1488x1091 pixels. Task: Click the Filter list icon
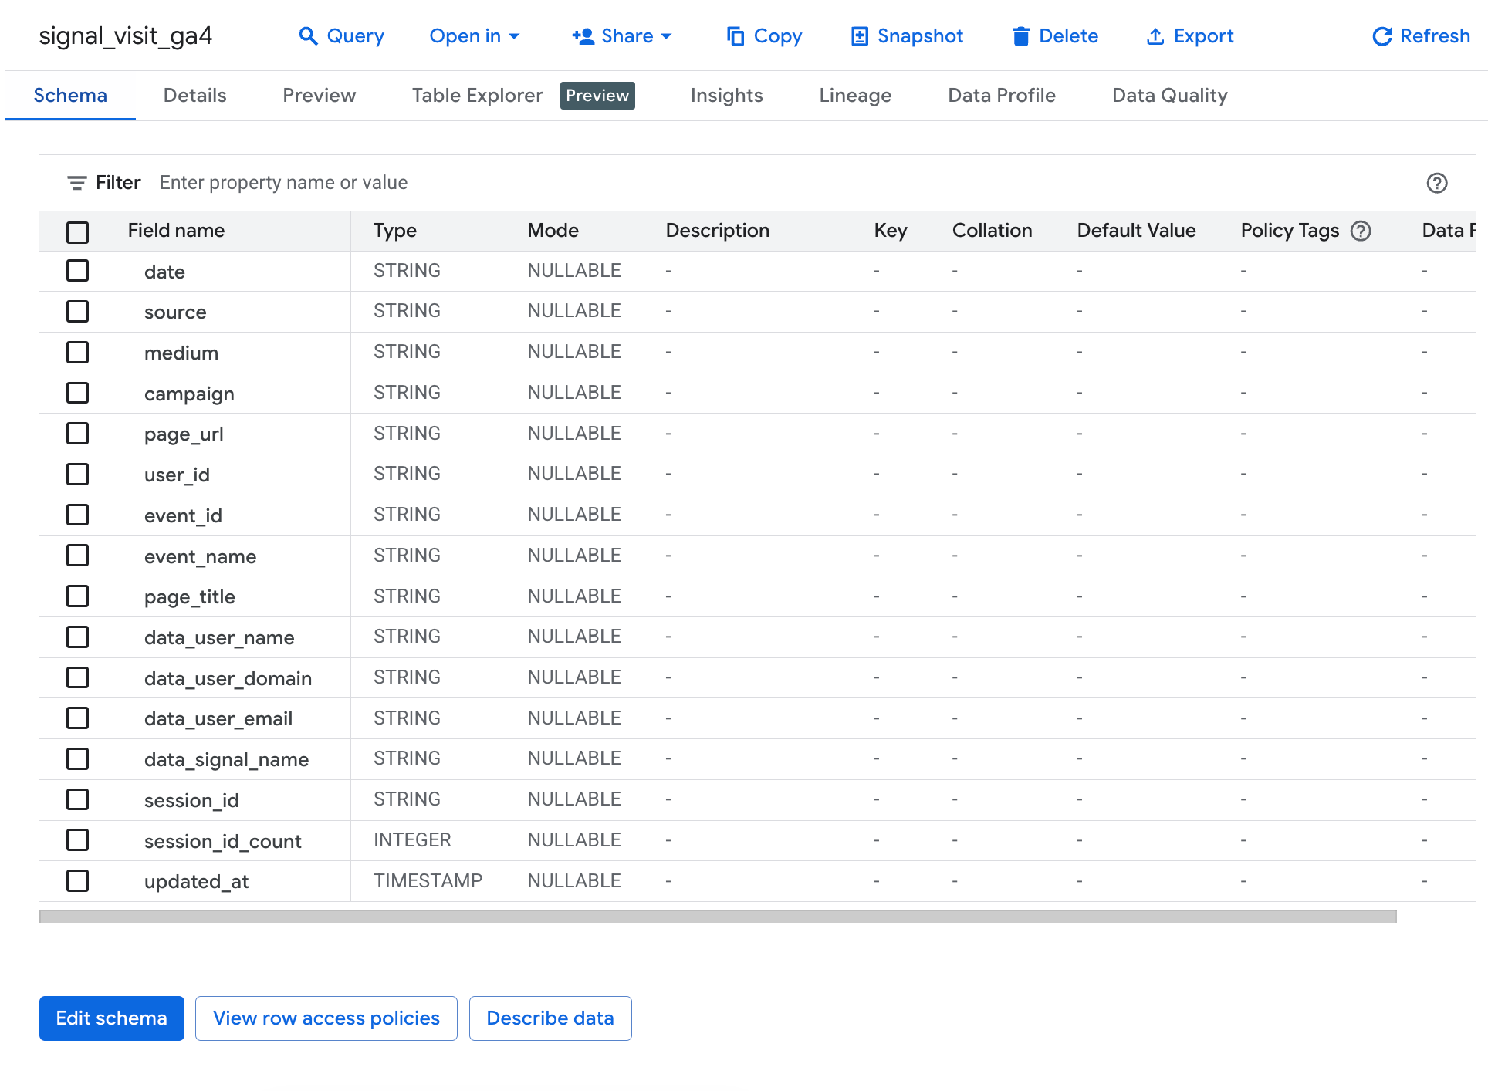[x=76, y=183]
